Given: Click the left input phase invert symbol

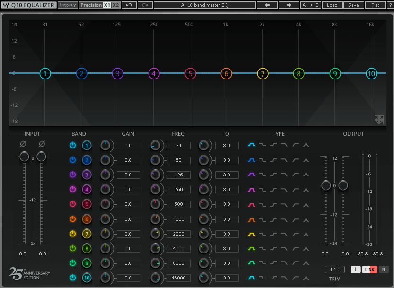Looking at the screenshot, I should [x=23, y=144].
